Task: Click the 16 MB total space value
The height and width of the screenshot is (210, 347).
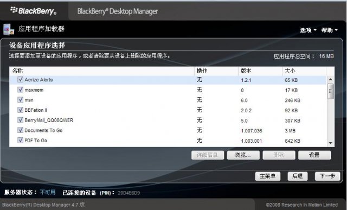Action: click(x=326, y=56)
